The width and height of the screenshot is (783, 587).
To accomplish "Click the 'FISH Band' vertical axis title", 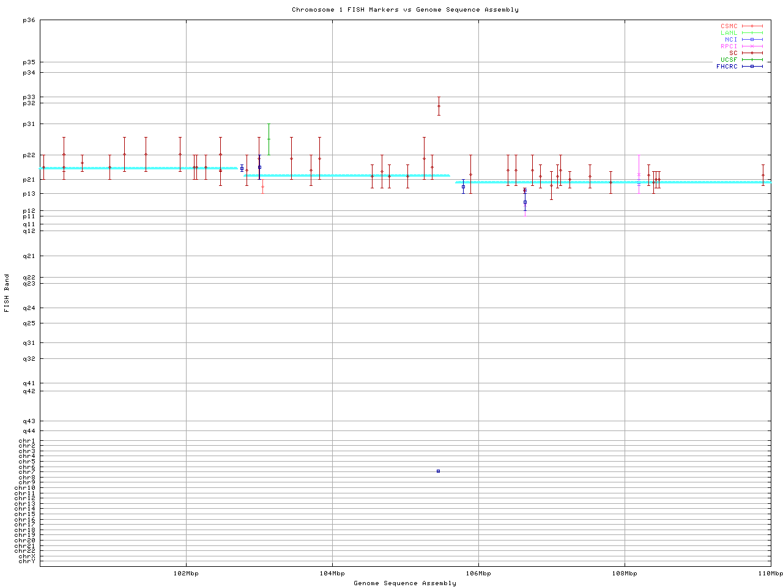I will 7,293.
